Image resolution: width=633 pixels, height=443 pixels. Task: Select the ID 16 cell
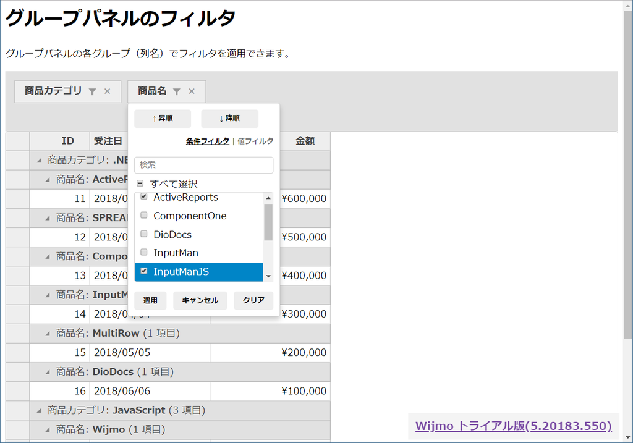point(60,391)
